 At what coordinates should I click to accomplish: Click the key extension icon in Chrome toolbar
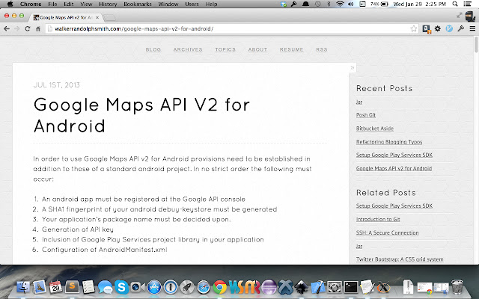tap(461, 28)
